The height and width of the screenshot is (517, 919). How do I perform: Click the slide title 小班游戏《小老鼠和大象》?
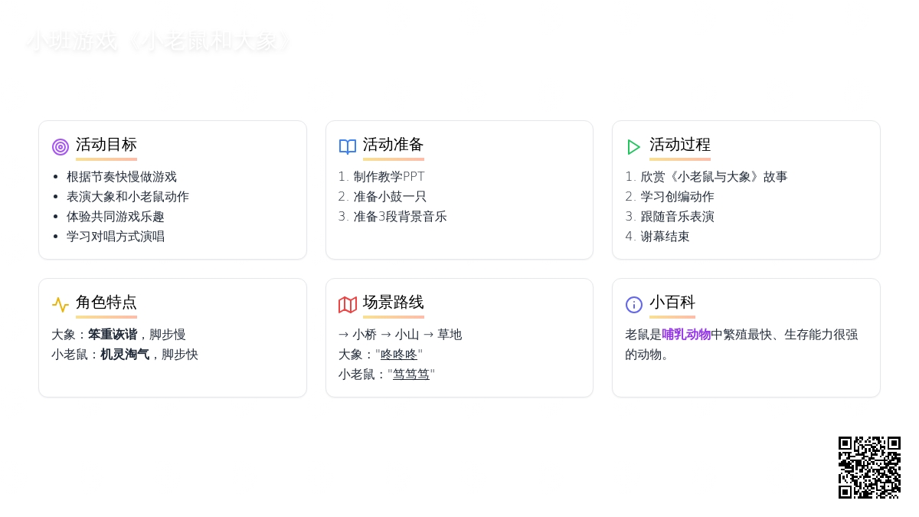coord(159,41)
